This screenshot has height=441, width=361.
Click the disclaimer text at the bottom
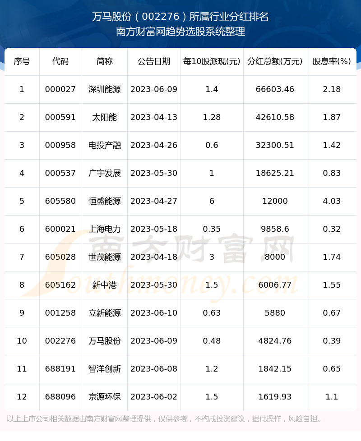[x=165, y=419]
